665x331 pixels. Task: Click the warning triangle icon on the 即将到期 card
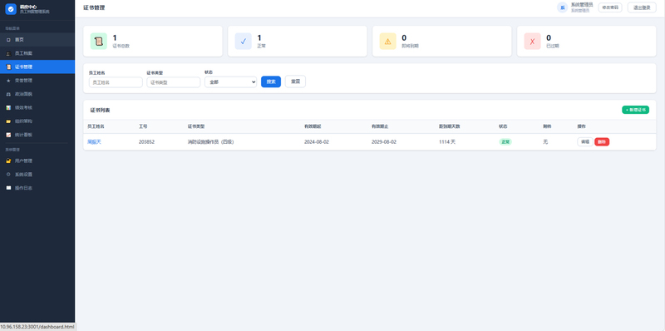point(387,41)
